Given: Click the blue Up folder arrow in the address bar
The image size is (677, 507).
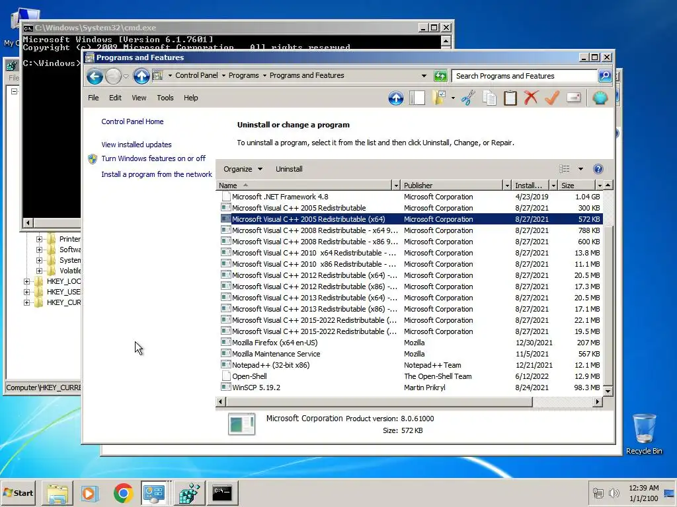Looking at the screenshot, I should [141, 77].
